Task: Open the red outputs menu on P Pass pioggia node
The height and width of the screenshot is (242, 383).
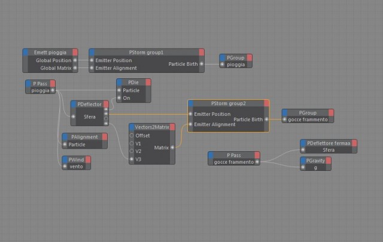Action: tap(53, 84)
